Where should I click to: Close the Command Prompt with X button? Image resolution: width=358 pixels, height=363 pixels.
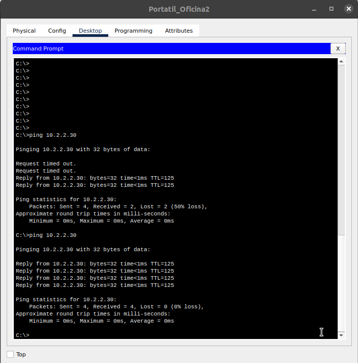338,49
